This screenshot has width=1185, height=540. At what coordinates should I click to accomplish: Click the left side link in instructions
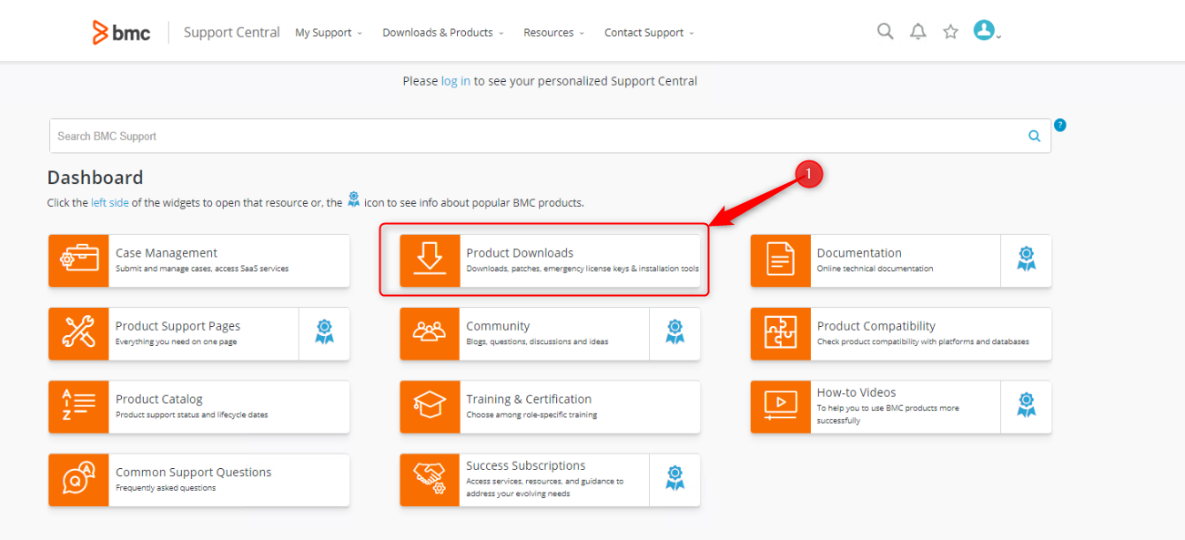tap(110, 203)
